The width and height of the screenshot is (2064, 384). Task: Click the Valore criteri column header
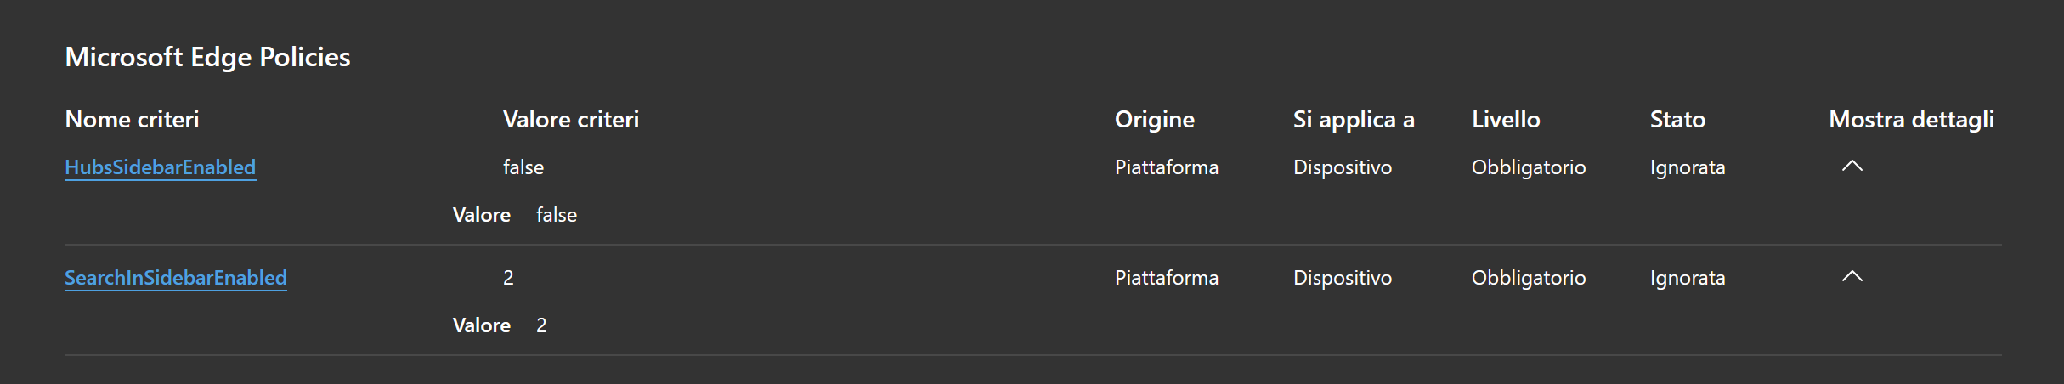570,120
